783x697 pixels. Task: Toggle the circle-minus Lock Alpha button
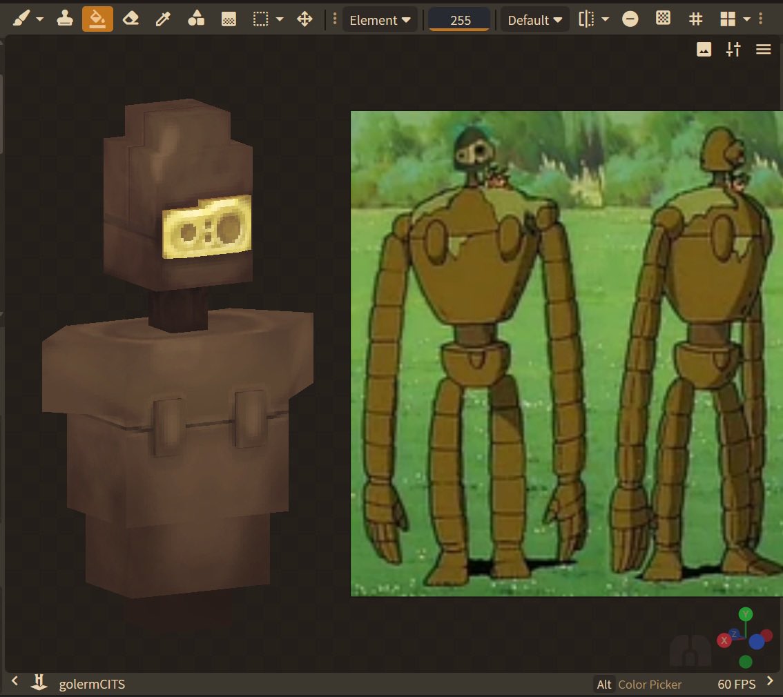(630, 19)
